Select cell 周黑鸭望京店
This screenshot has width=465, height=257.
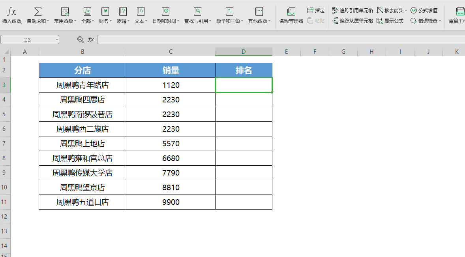(x=82, y=187)
